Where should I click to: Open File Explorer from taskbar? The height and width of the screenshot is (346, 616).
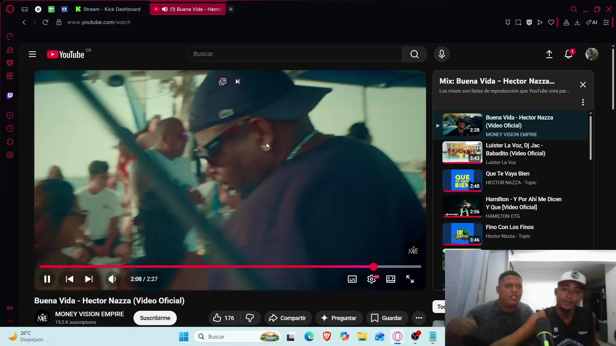(362, 336)
